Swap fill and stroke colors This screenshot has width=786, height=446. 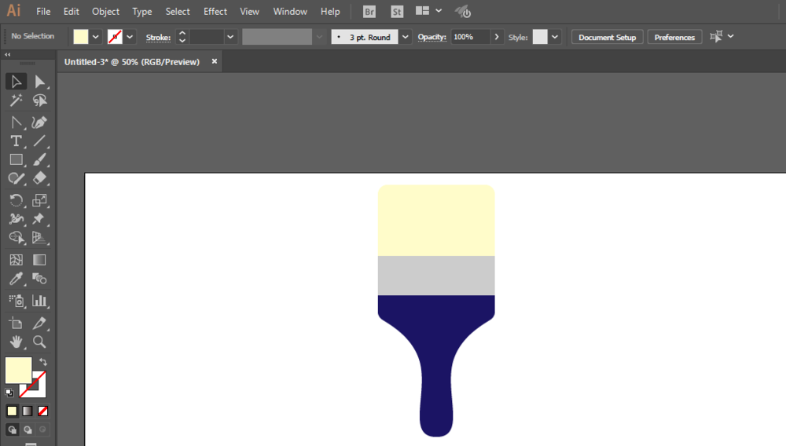[x=43, y=361]
